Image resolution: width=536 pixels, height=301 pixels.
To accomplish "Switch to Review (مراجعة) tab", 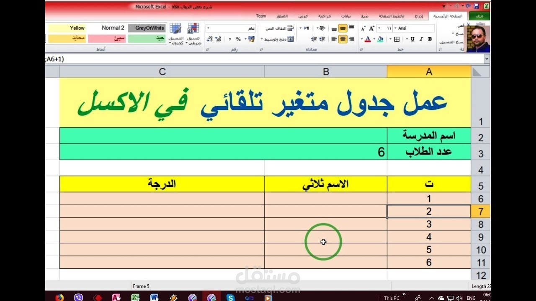I will tap(324, 16).
